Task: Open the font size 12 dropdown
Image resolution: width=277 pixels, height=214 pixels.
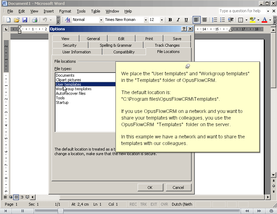Action: point(161,20)
